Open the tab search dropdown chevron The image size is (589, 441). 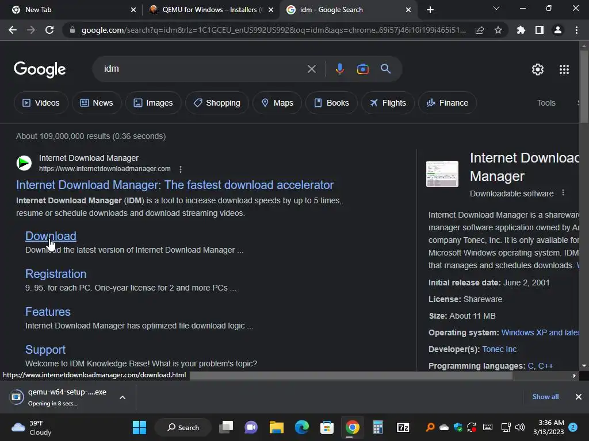[x=496, y=8]
